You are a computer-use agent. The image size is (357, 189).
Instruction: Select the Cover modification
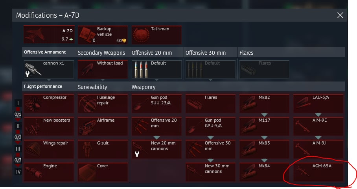(x=103, y=172)
